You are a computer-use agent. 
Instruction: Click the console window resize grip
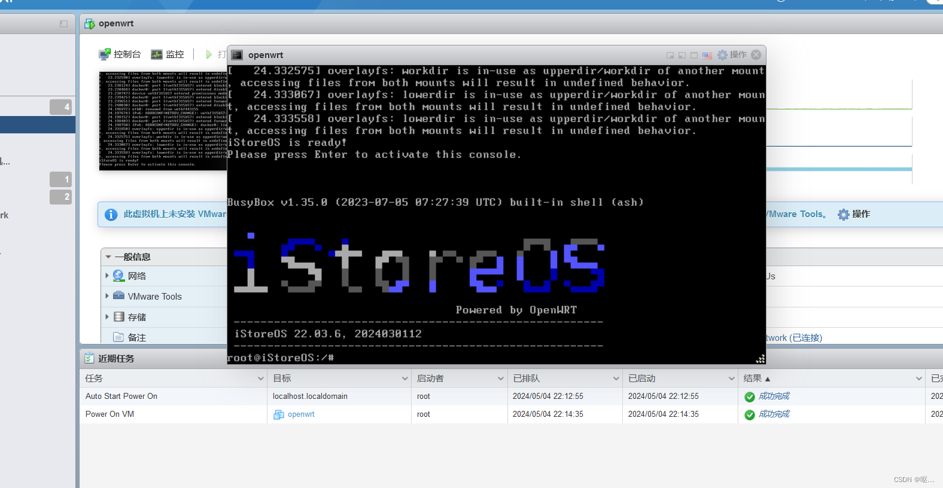761,359
